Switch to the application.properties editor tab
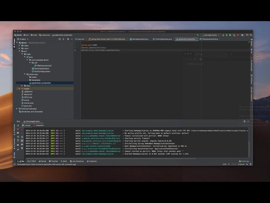The image size is (270, 203). click(186, 39)
